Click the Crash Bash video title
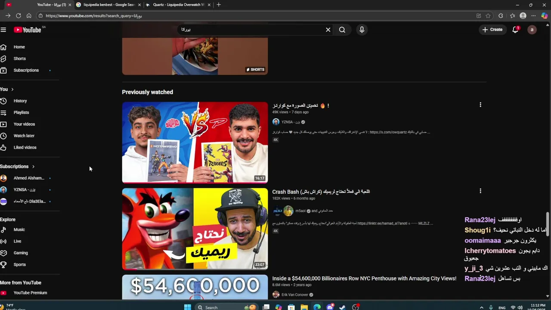The height and width of the screenshot is (310, 551). point(321,192)
